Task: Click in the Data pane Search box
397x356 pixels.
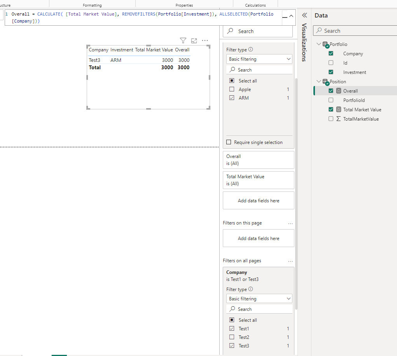Action: pyautogui.click(x=355, y=31)
